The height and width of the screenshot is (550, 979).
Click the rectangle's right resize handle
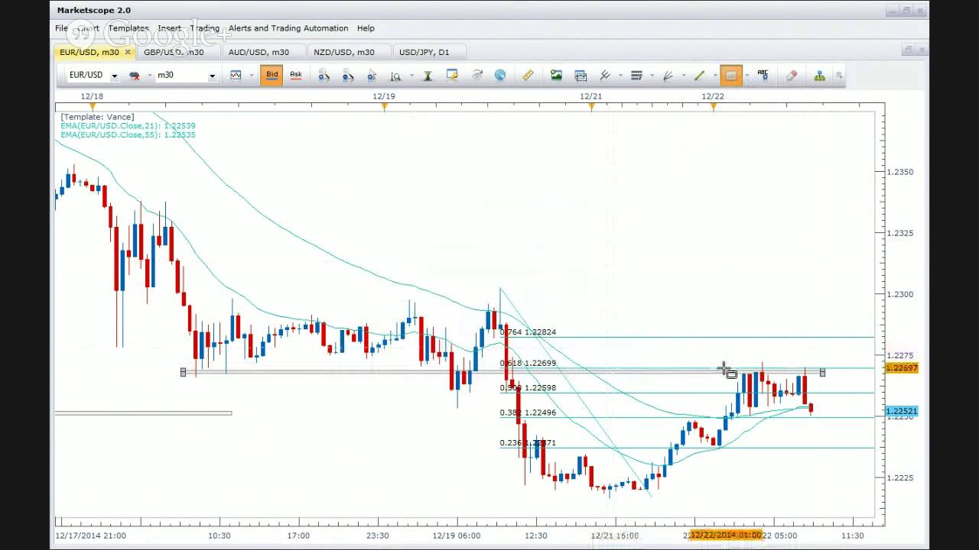(822, 372)
